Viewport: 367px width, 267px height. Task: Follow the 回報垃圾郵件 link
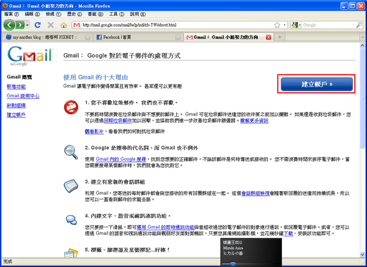pos(117,120)
